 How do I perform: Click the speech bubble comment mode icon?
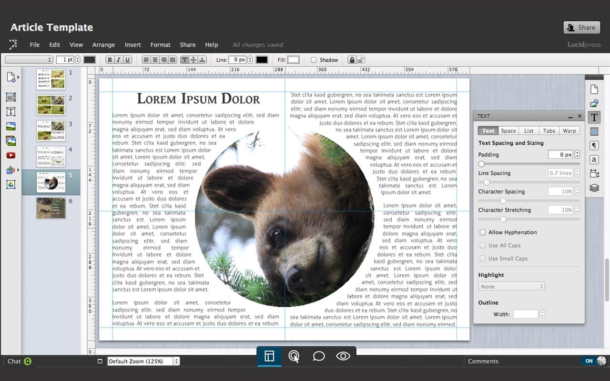tap(318, 356)
